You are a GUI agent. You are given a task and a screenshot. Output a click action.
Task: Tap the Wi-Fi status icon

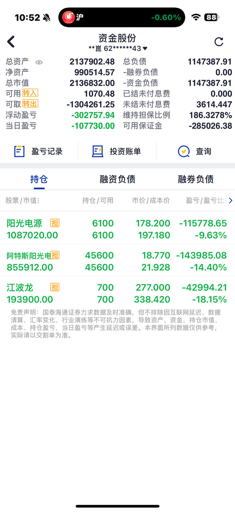[x=196, y=17]
